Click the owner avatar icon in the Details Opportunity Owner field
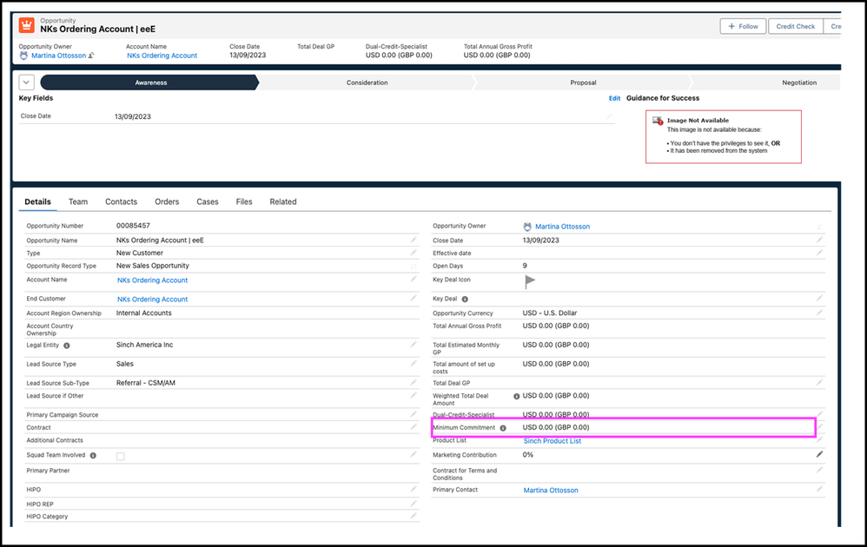Screen dimensions: 867x547 527,227
